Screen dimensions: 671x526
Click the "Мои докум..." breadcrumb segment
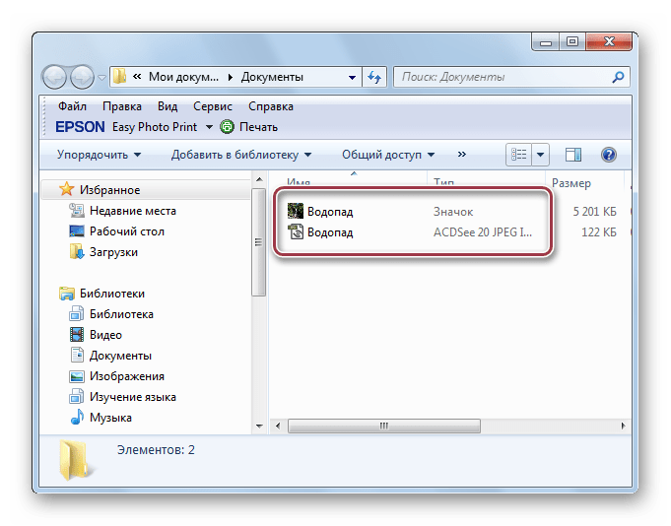183,77
